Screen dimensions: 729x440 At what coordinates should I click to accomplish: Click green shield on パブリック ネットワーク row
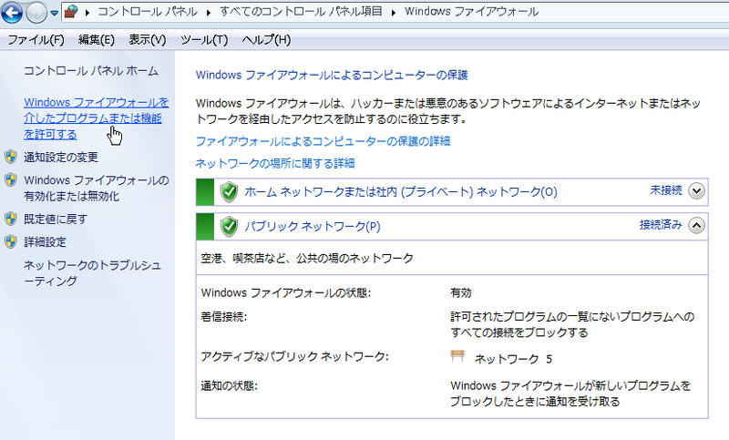[229, 226]
